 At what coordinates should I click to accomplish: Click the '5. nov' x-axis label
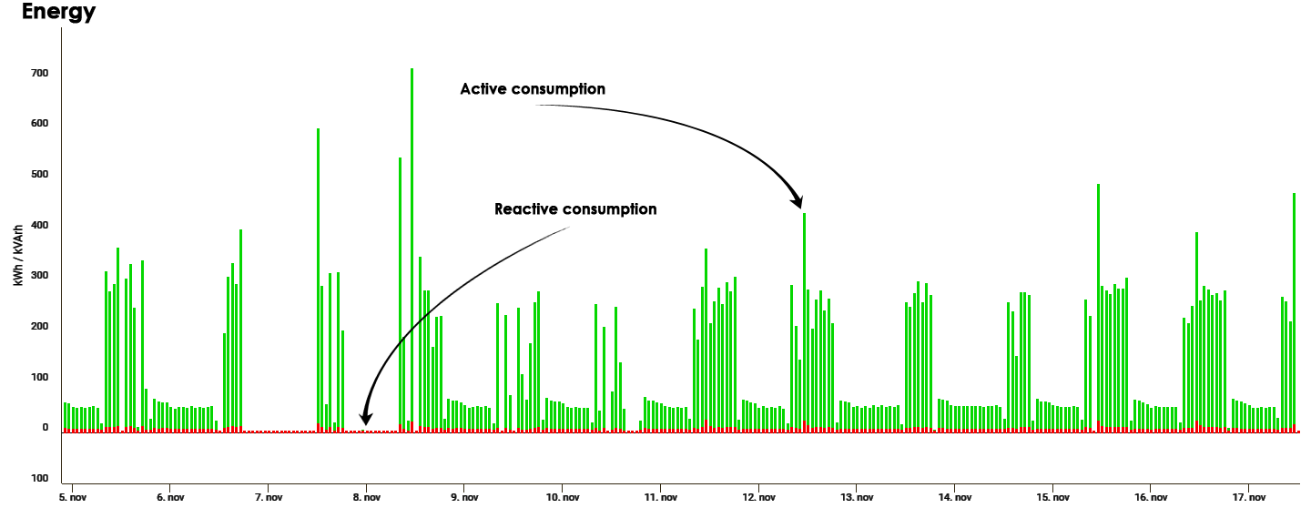tap(72, 497)
